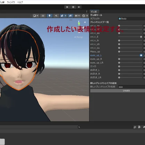Click the eyes_up_LR label
The width and height of the screenshot is (145, 145).
coord(97,63)
